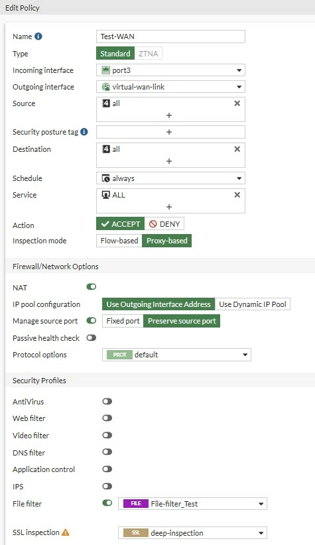Remove the 'all' entry from Destination
Screen dimensions: 315x545
point(237,149)
